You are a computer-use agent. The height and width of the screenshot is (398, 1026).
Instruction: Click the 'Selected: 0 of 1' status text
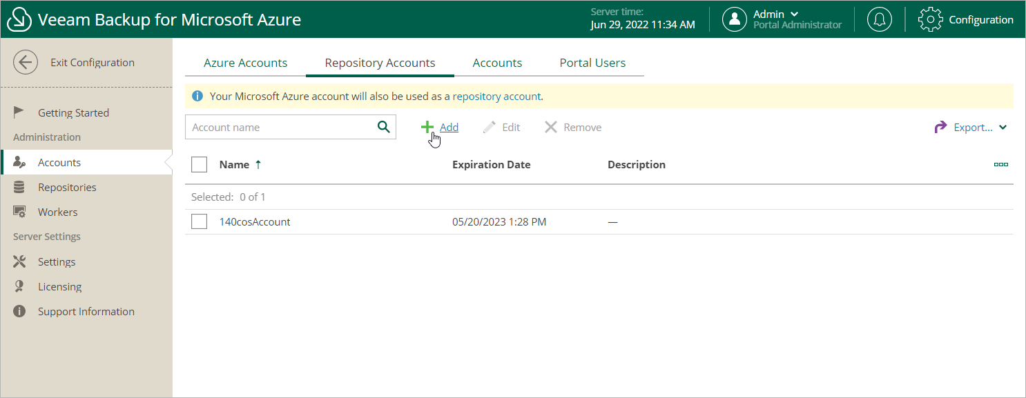tap(228, 197)
